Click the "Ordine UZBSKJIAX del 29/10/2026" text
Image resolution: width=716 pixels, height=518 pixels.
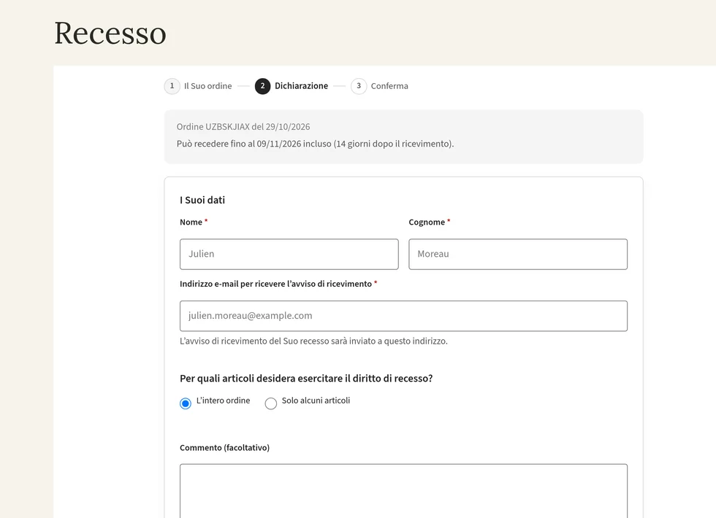coord(243,127)
